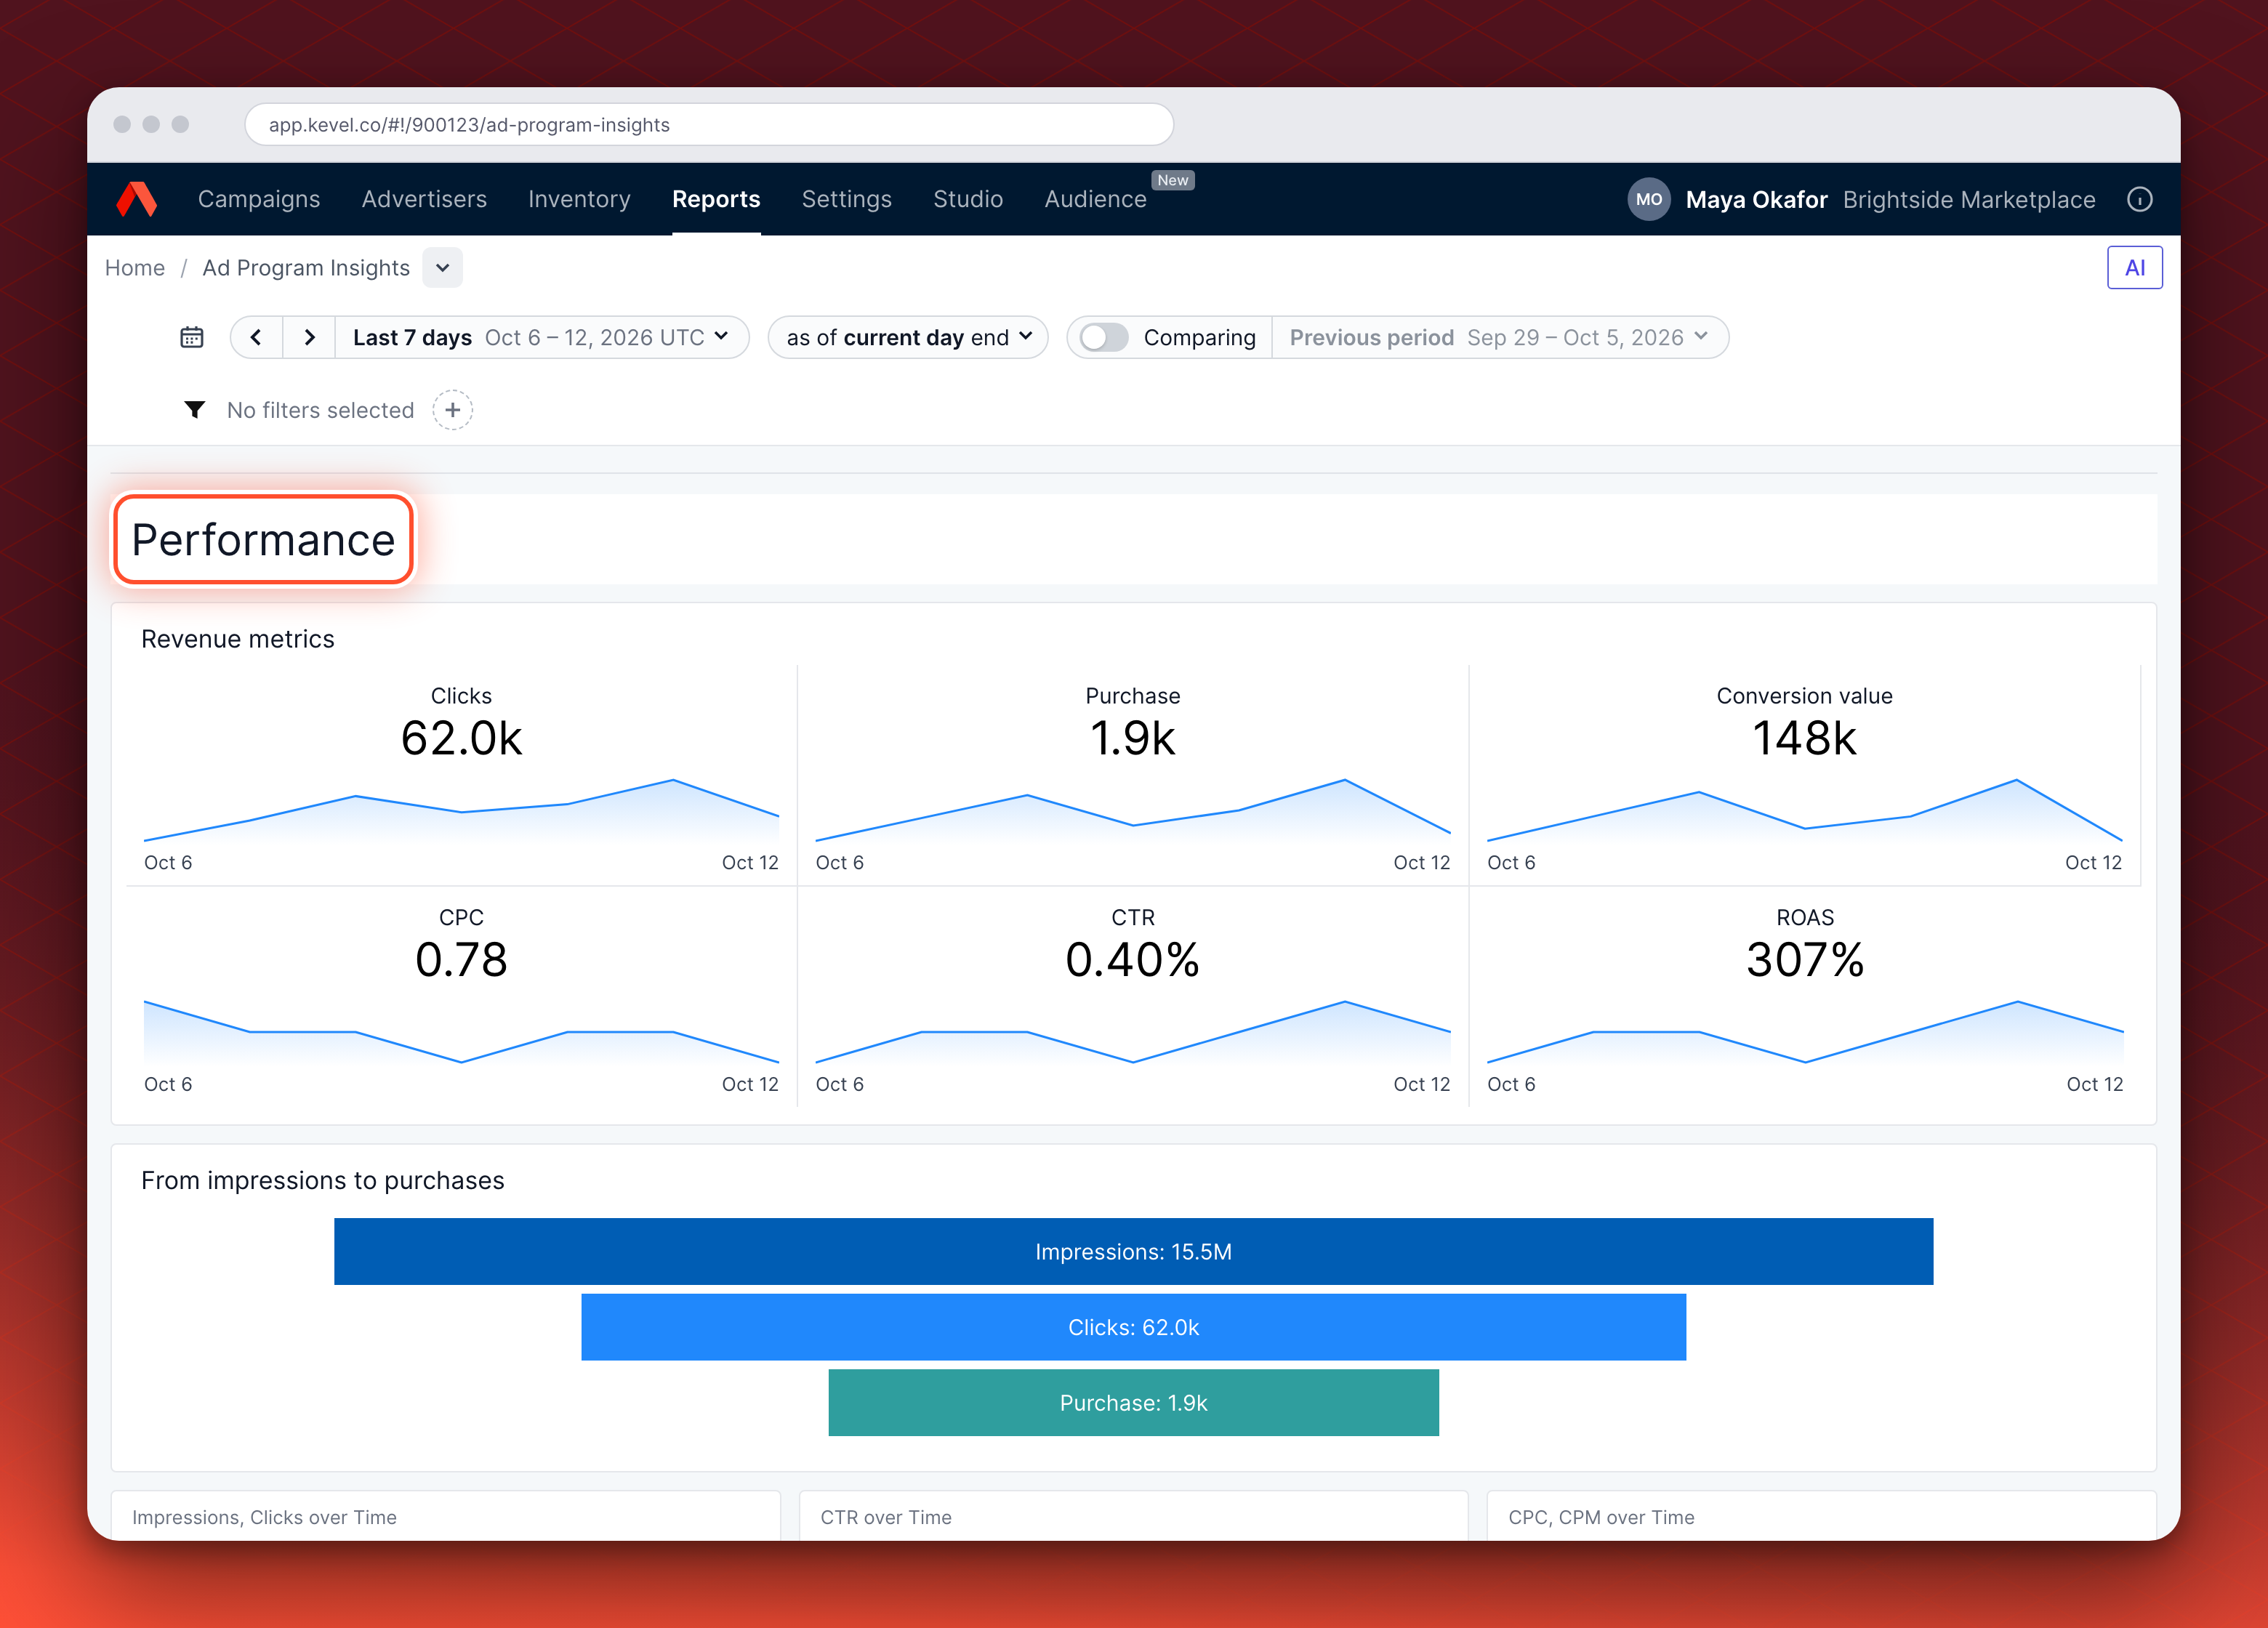Image resolution: width=2268 pixels, height=1628 pixels.
Task: Go to next date range arrow
Action: click(x=309, y=337)
